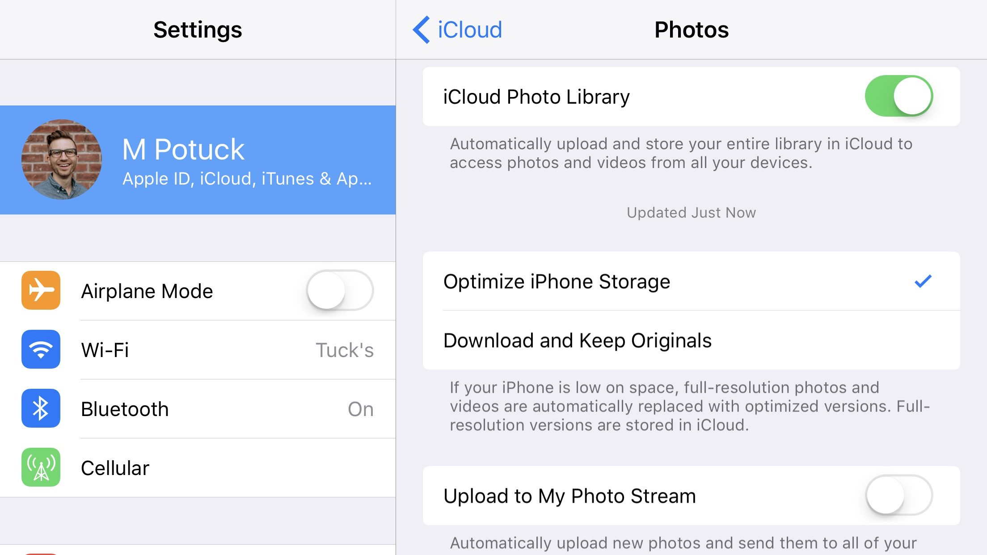Tap the Bluetooth On status text
987x555 pixels.
click(x=361, y=409)
